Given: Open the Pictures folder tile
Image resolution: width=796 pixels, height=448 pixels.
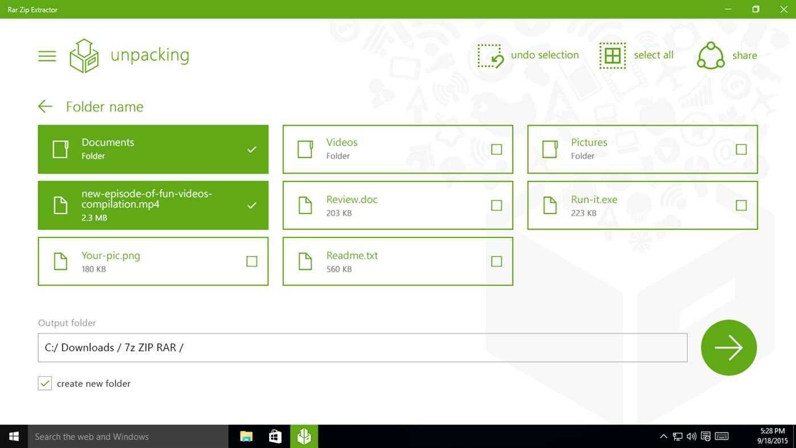Looking at the screenshot, I should tap(642, 150).
